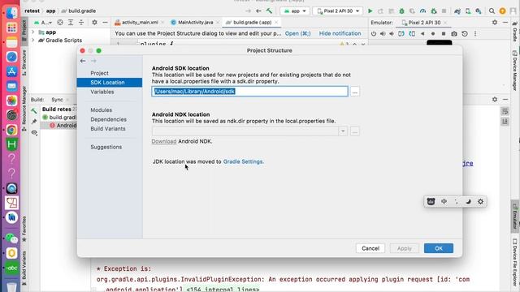The image size is (520, 292).
Task: Select Modules in Project Structure sidebar
Action: coord(101,110)
